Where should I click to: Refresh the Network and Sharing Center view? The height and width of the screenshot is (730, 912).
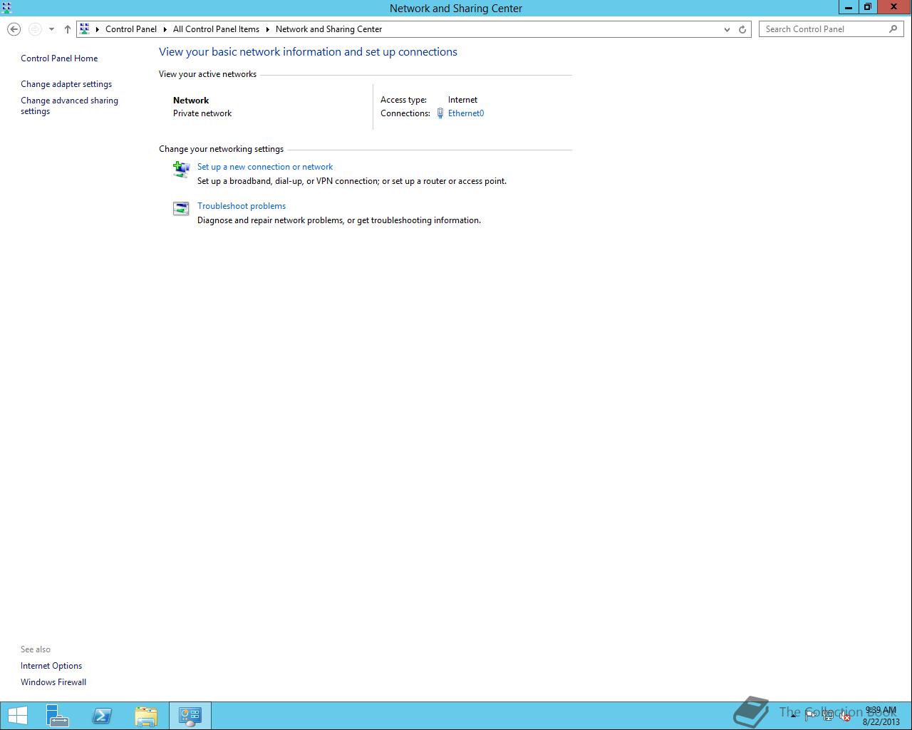[742, 29]
